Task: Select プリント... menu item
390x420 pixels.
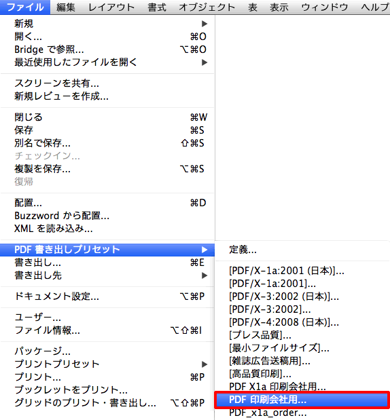Action: pos(107,377)
